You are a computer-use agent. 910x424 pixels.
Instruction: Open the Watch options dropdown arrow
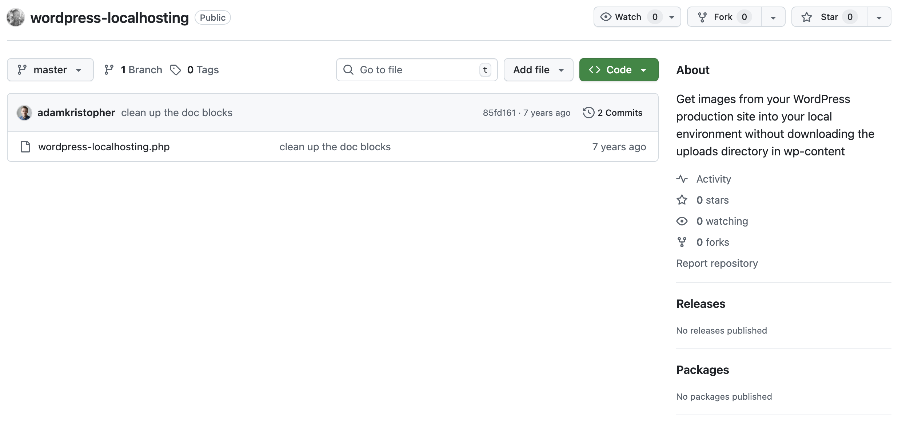[x=671, y=17]
